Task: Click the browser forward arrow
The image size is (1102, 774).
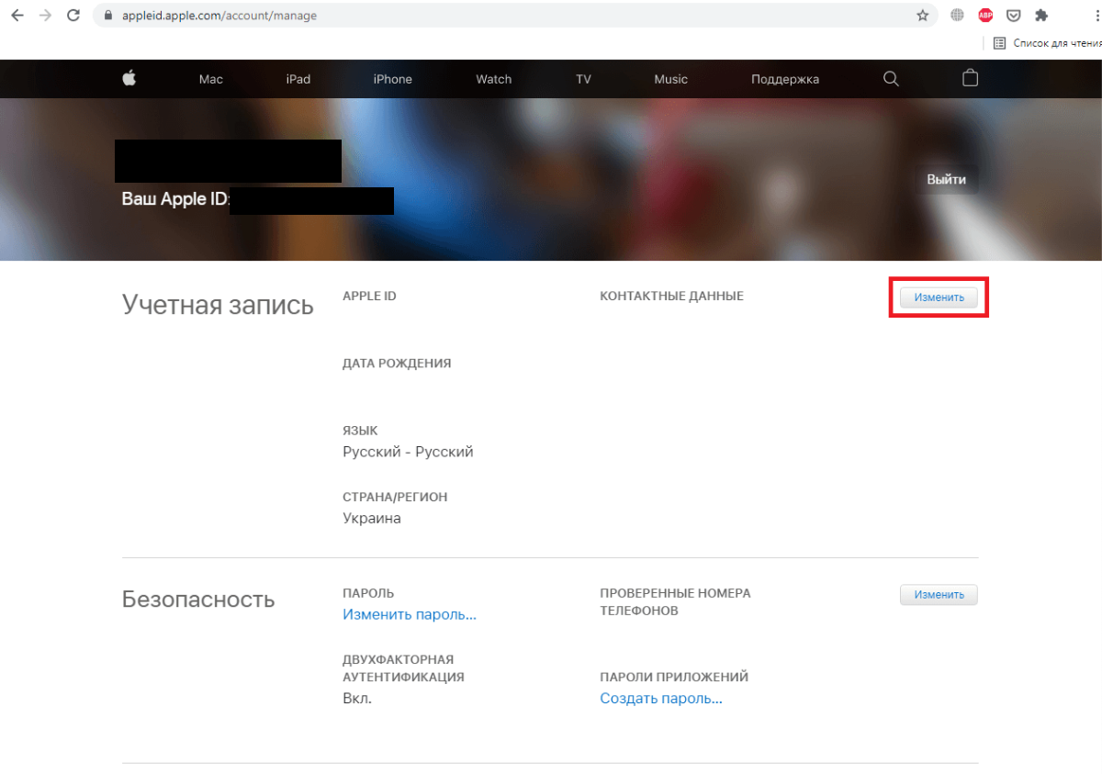Action: pos(45,16)
